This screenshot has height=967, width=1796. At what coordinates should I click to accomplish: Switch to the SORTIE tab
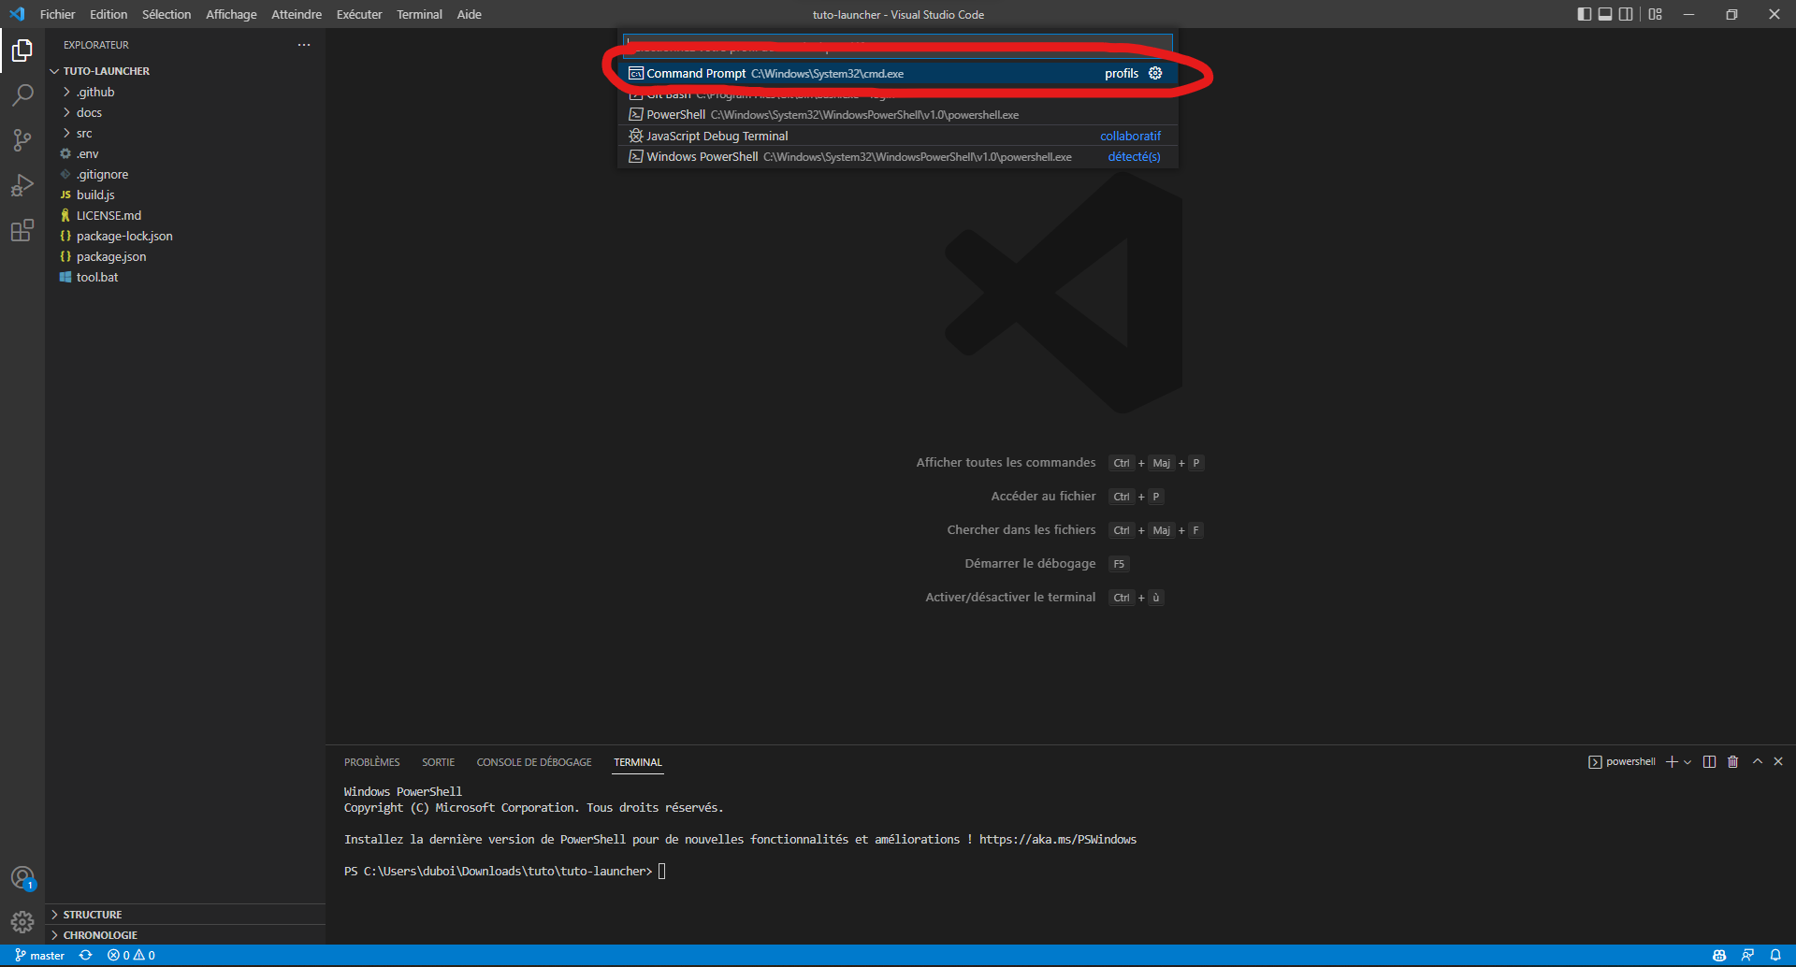coord(438,762)
